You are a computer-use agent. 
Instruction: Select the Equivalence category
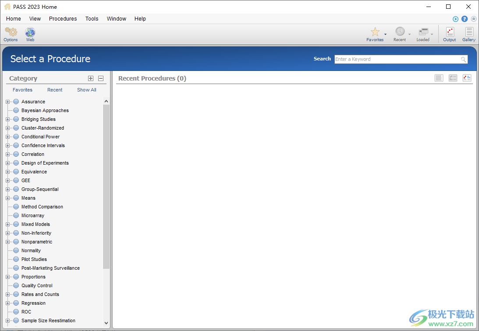(34, 172)
